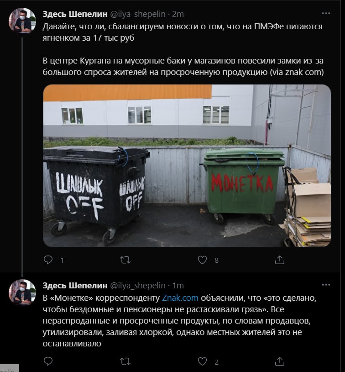This screenshot has width=345, height=372.
Task: Open the garbage bins photo in first tweet
Action: pyautogui.click(x=187, y=165)
